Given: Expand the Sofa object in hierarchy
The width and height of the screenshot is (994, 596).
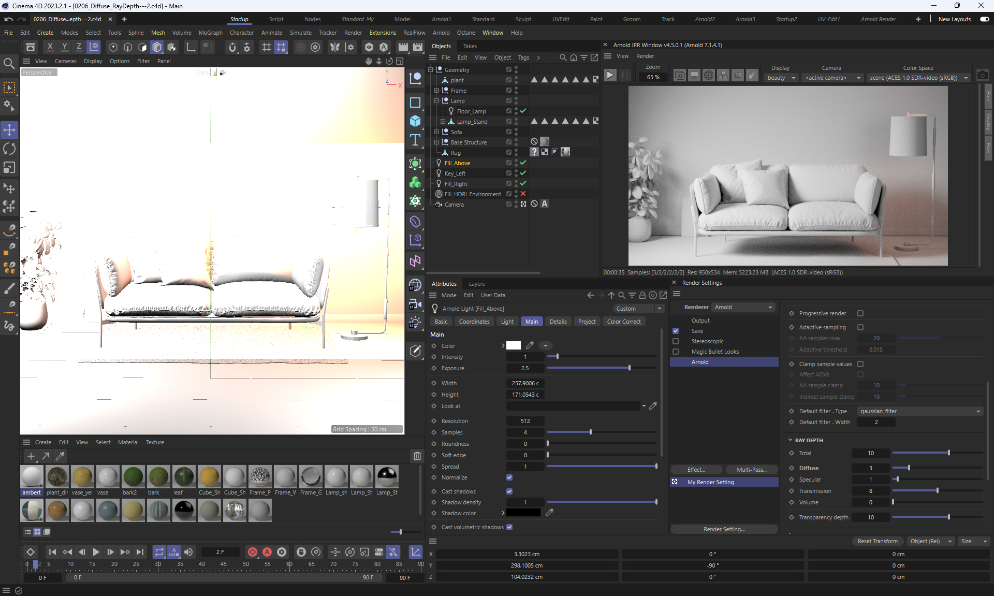Looking at the screenshot, I should 436,132.
